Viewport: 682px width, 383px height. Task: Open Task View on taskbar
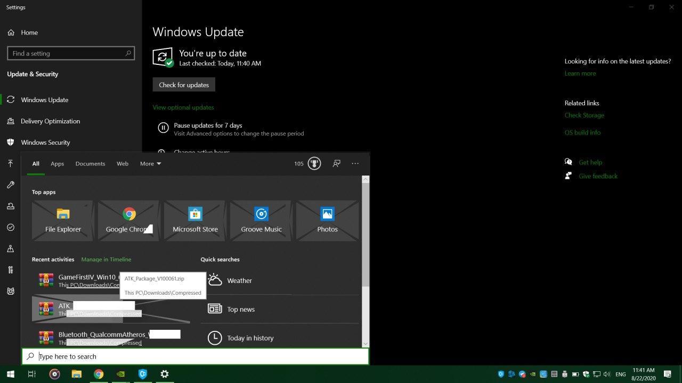[32, 374]
